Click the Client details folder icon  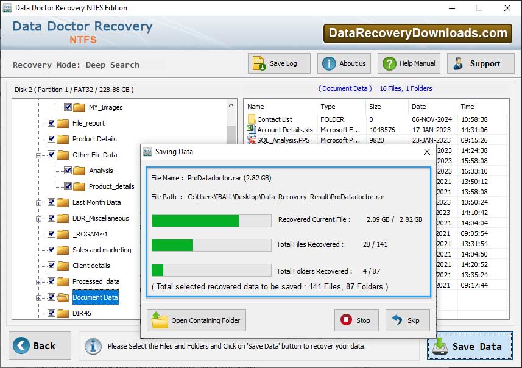(63, 266)
